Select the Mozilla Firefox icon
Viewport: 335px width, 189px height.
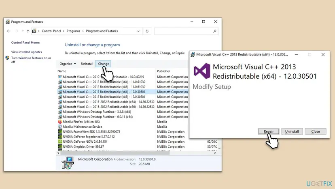point(60,122)
